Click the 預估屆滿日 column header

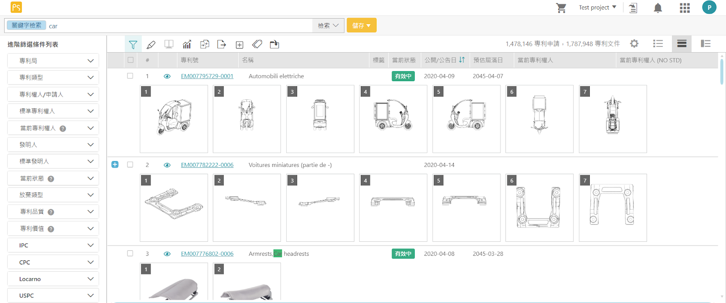(488, 60)
